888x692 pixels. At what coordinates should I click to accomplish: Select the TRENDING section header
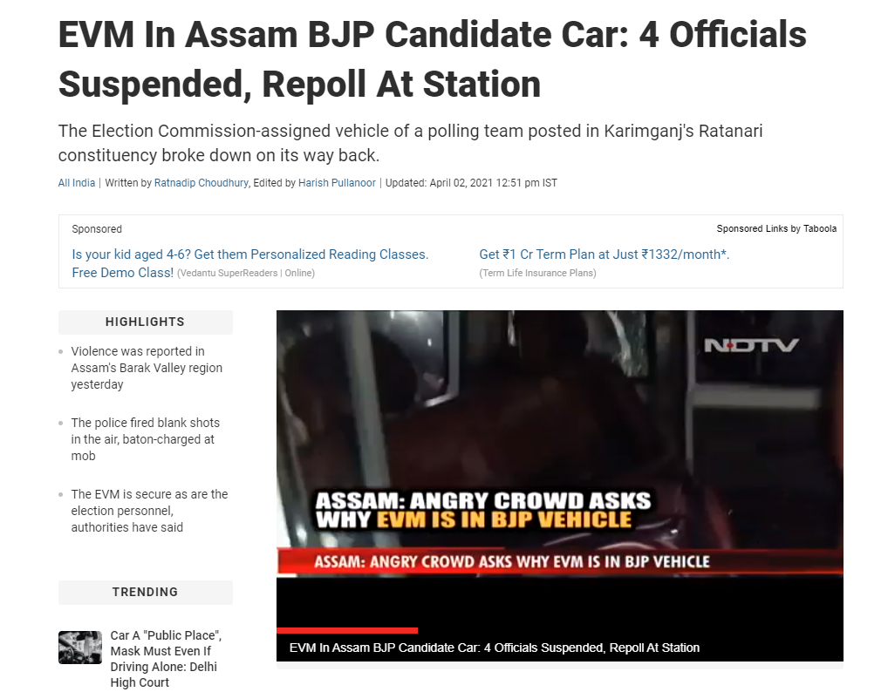[x=145, y=592]
